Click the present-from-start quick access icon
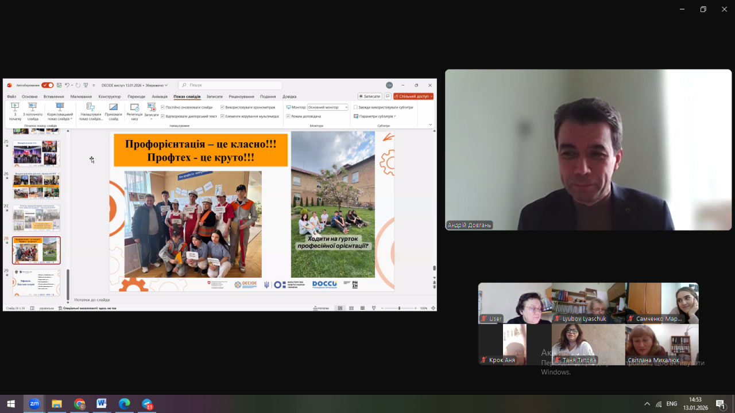This screenshot has height=413, width=735. tap(86, 85)
